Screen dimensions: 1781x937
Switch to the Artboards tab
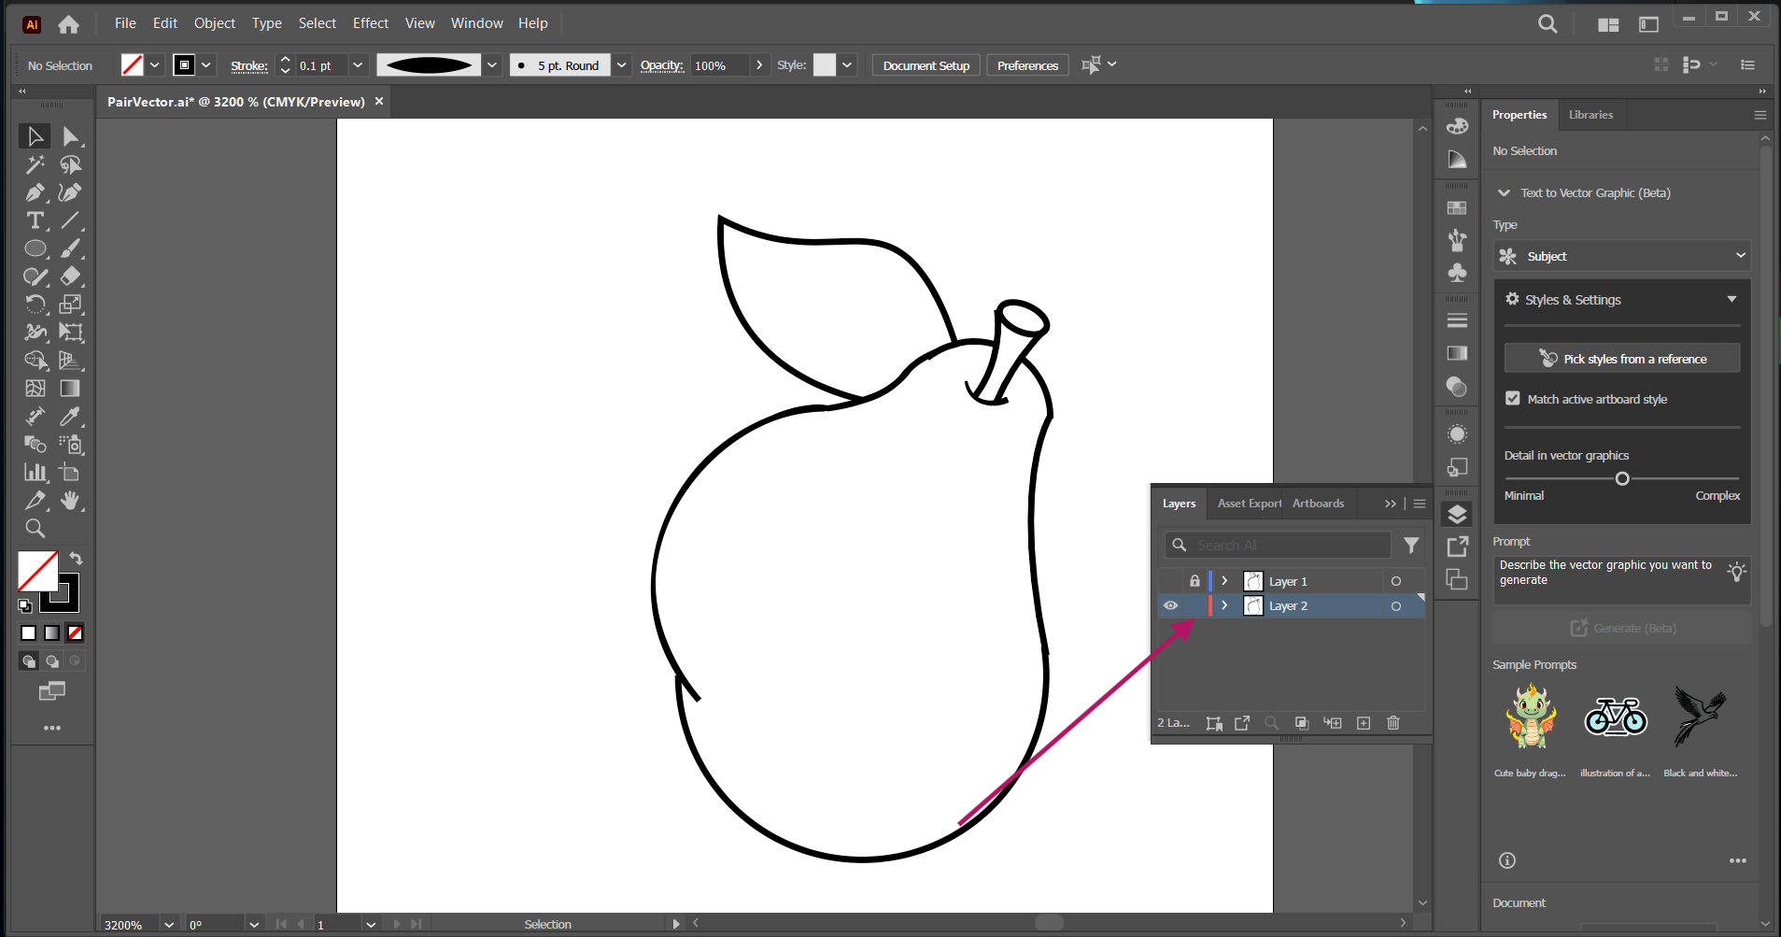pyautogui.click(x=1318, y=504)
